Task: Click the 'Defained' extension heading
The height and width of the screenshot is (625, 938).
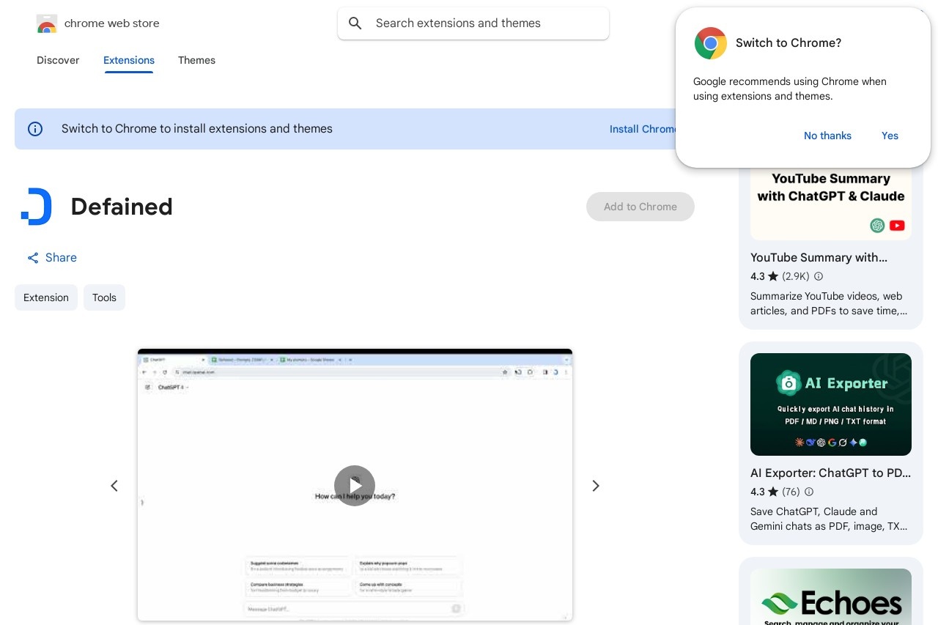Action: click(122, 207)
